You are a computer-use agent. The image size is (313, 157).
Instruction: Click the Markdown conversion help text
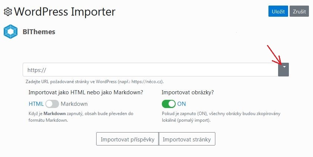[x=81, y=117]
